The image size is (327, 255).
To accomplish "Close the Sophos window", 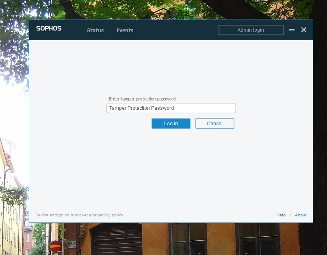I will [x=304, y=30].
